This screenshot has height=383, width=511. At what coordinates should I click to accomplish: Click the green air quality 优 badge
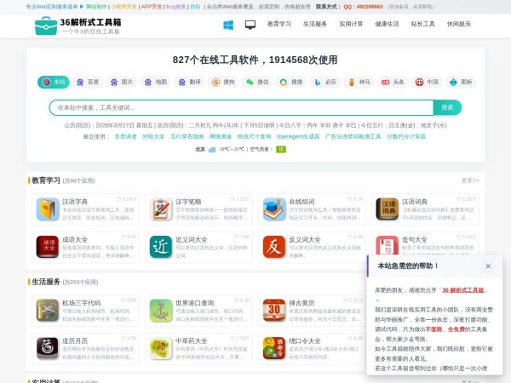[x=280, y=150]
